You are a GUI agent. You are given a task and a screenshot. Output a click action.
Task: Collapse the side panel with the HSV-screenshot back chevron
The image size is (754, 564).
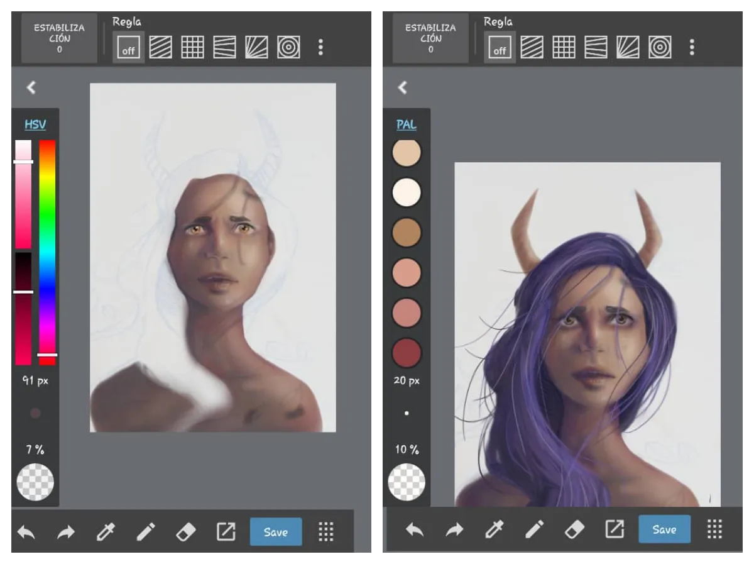point(31,88)
